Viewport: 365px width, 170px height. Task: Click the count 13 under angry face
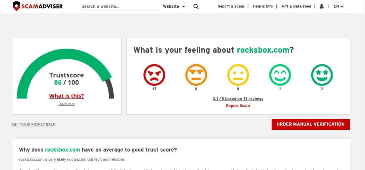[x=154, y=89]
